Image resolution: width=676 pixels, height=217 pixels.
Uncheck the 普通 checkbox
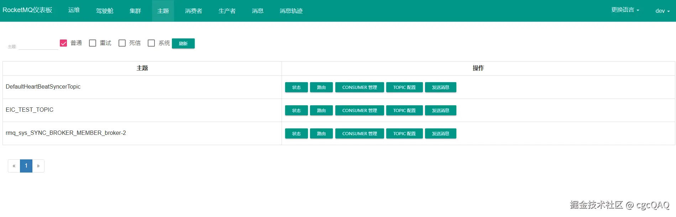(63, 43)
